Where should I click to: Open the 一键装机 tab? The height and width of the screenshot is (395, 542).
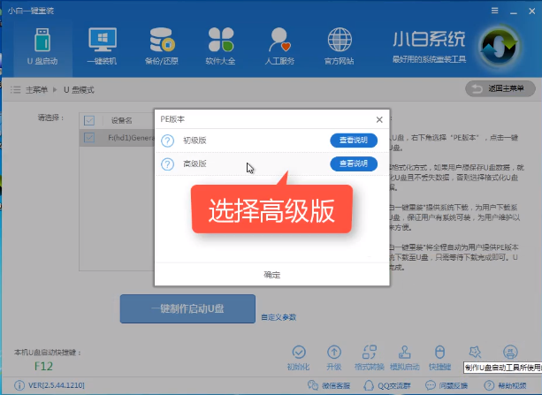[x=102, y=47]
